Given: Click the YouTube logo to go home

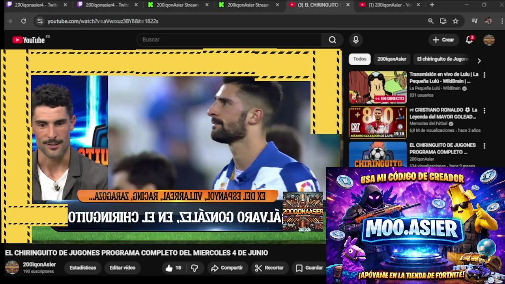Looking at the screenshot, I should pyautogui.click(x=28, y=40).
